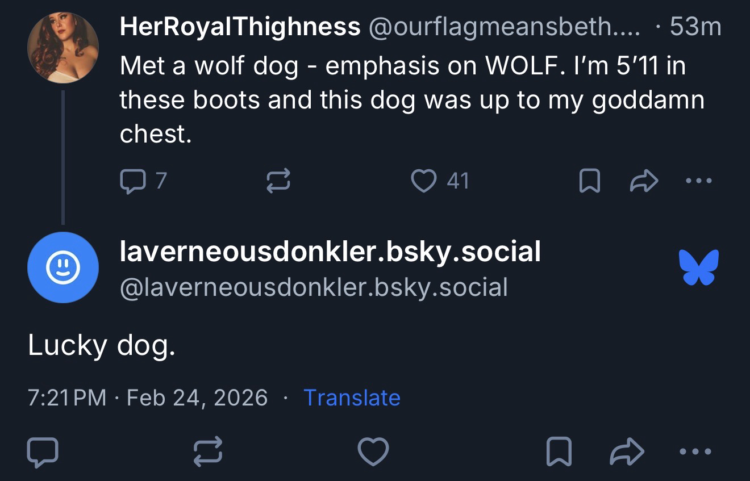
Task: Share the "Lucky dog." reply
Action: point(627,452)
